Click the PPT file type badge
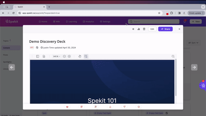Image resolution: width=206 pixels, height=116 pixels. [x=32, y=48]
